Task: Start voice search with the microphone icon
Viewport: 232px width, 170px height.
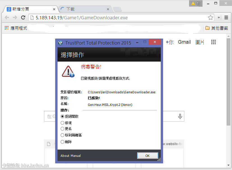Action: (180, 117)
